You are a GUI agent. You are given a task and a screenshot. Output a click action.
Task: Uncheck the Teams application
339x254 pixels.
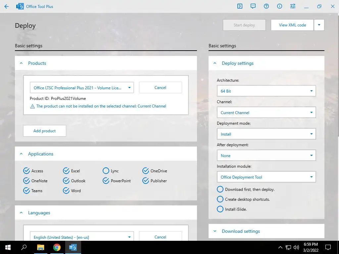coord(26,191)
